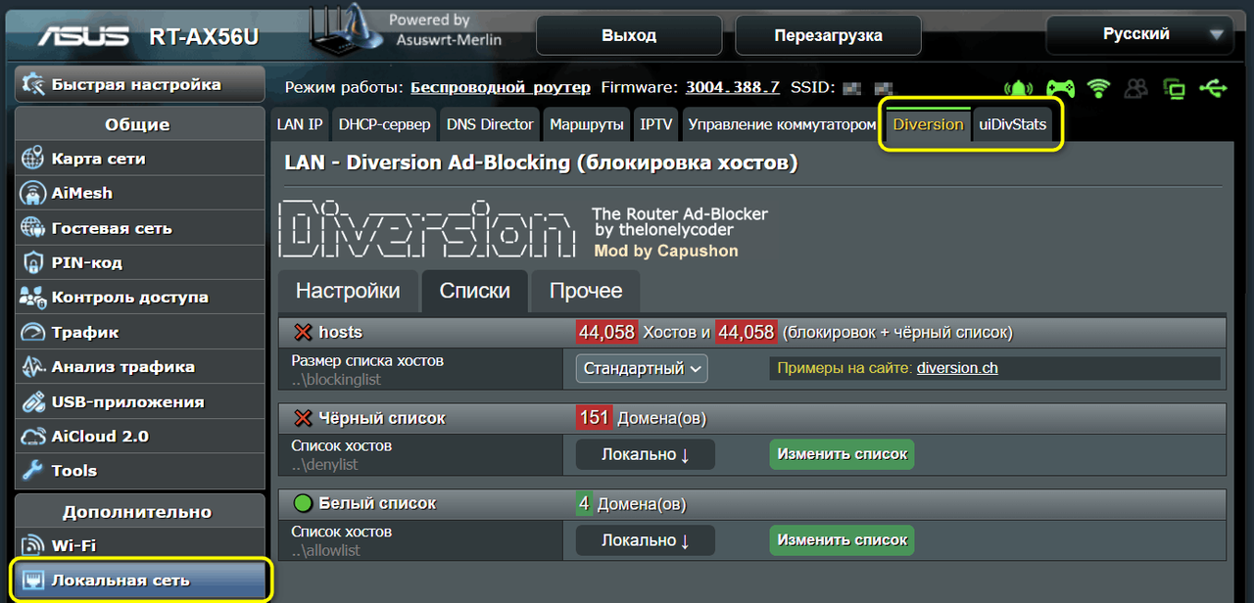Open the Прочее sub-tab
This screenshot has width=1254, height=603.
[x=586, y=291]
